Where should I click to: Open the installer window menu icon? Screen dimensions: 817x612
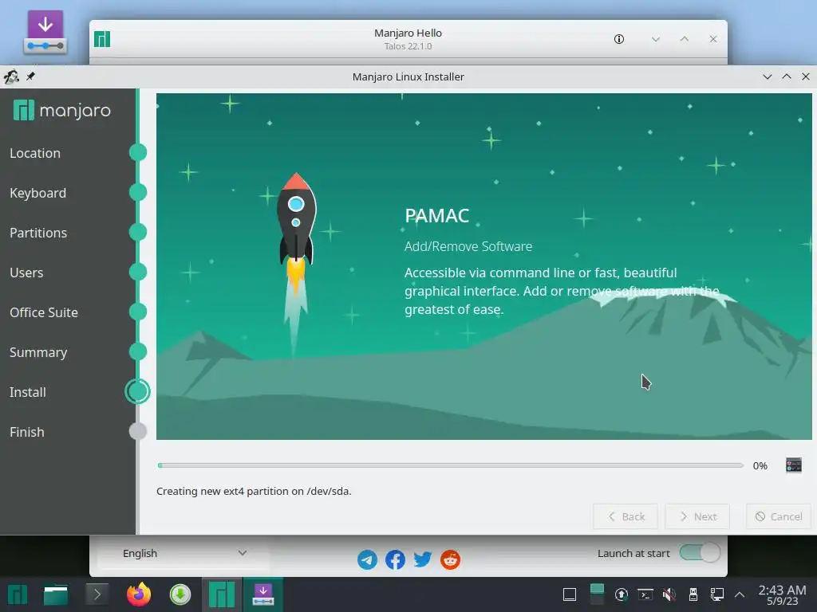tap(11, 76)
